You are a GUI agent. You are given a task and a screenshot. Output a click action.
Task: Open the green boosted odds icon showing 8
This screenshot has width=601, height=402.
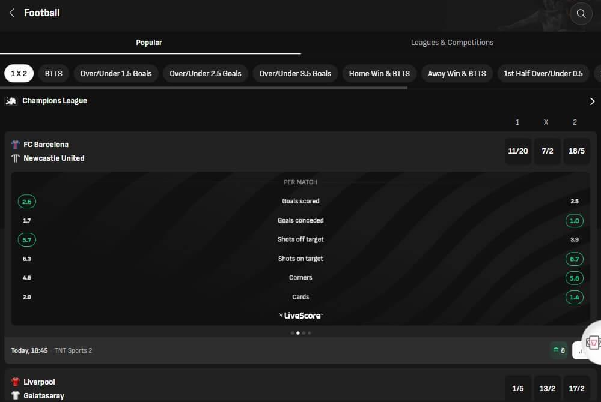[558, 350]
